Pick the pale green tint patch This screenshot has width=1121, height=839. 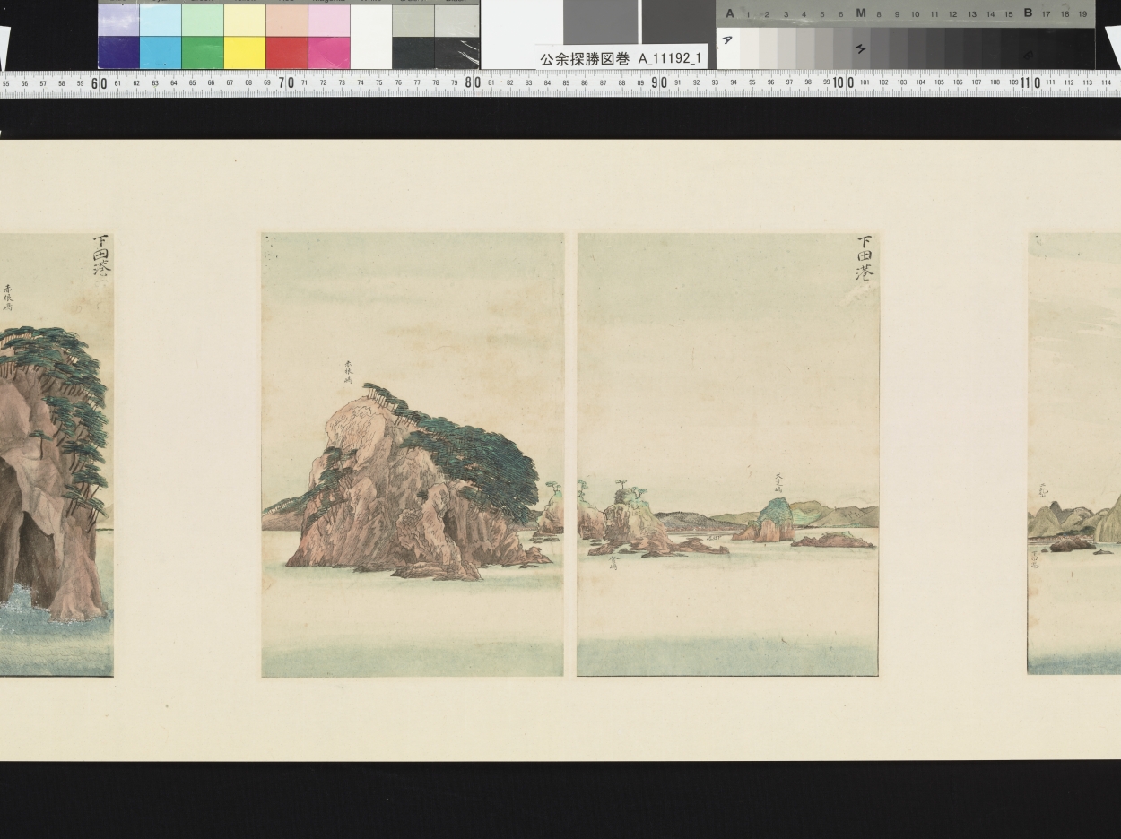coord(202,20)
